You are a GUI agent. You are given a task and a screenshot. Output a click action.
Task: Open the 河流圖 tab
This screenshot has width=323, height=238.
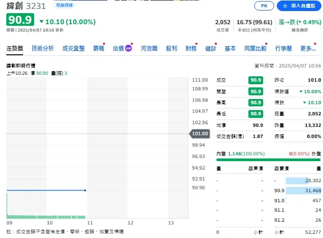click(x=149, y=48)
